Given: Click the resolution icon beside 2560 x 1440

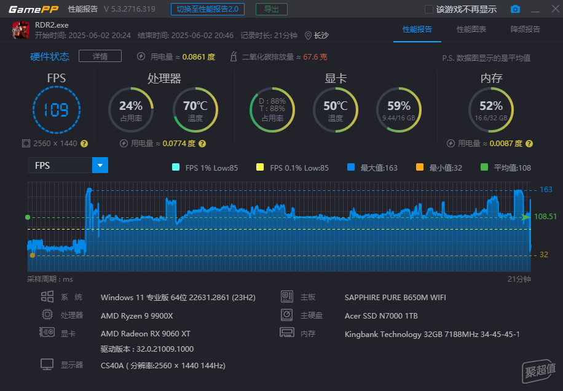Looking at the screenshot, I should tap(26, 144).
